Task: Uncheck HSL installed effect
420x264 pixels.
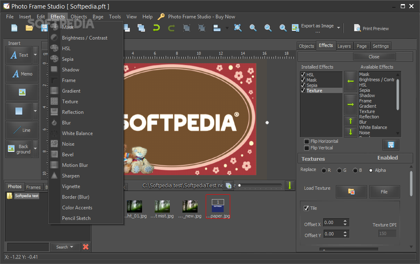Action: [x=303, y=74]
